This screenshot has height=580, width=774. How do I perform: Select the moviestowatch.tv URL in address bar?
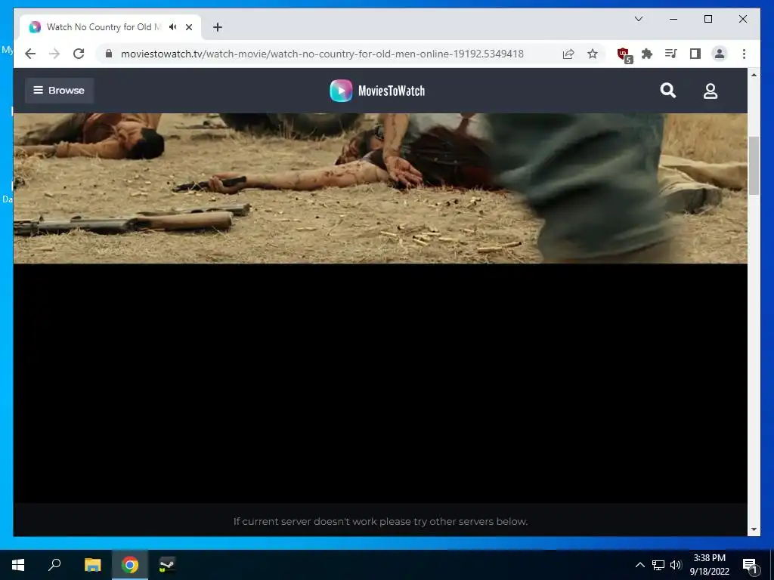(x=322, y=54)
